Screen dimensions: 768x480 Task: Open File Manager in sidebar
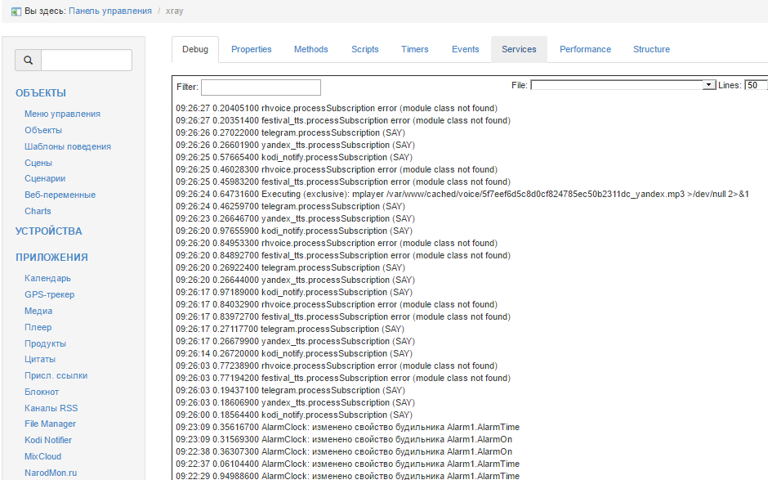pos(50,424)
